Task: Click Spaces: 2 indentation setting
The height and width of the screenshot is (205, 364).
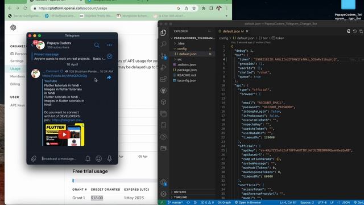Action: 307,203
